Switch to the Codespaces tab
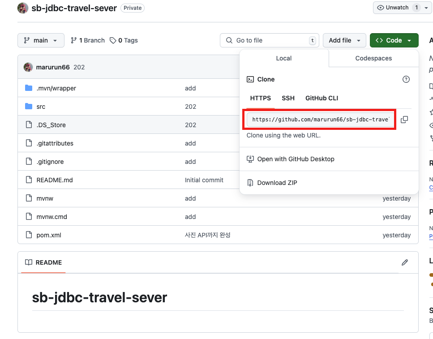Viewport: 433px width, 339px height. (x=373, y=58)
